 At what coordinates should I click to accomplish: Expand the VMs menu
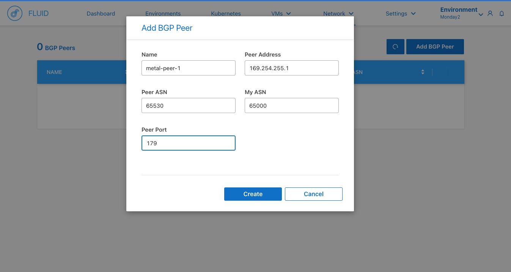point(281,14)
